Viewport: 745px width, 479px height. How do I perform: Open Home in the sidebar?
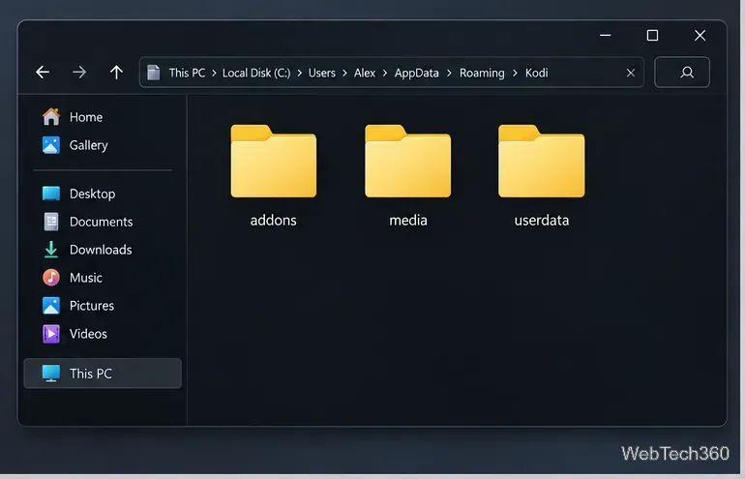[86, 117]
